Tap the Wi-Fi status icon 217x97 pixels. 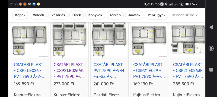coord(181,4)
